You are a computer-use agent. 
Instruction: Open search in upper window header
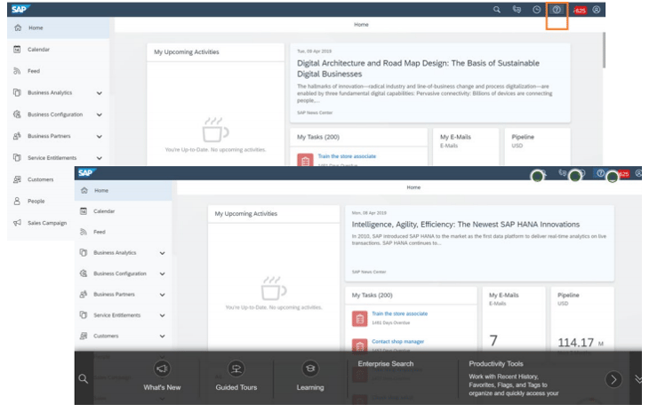point(497,10)
